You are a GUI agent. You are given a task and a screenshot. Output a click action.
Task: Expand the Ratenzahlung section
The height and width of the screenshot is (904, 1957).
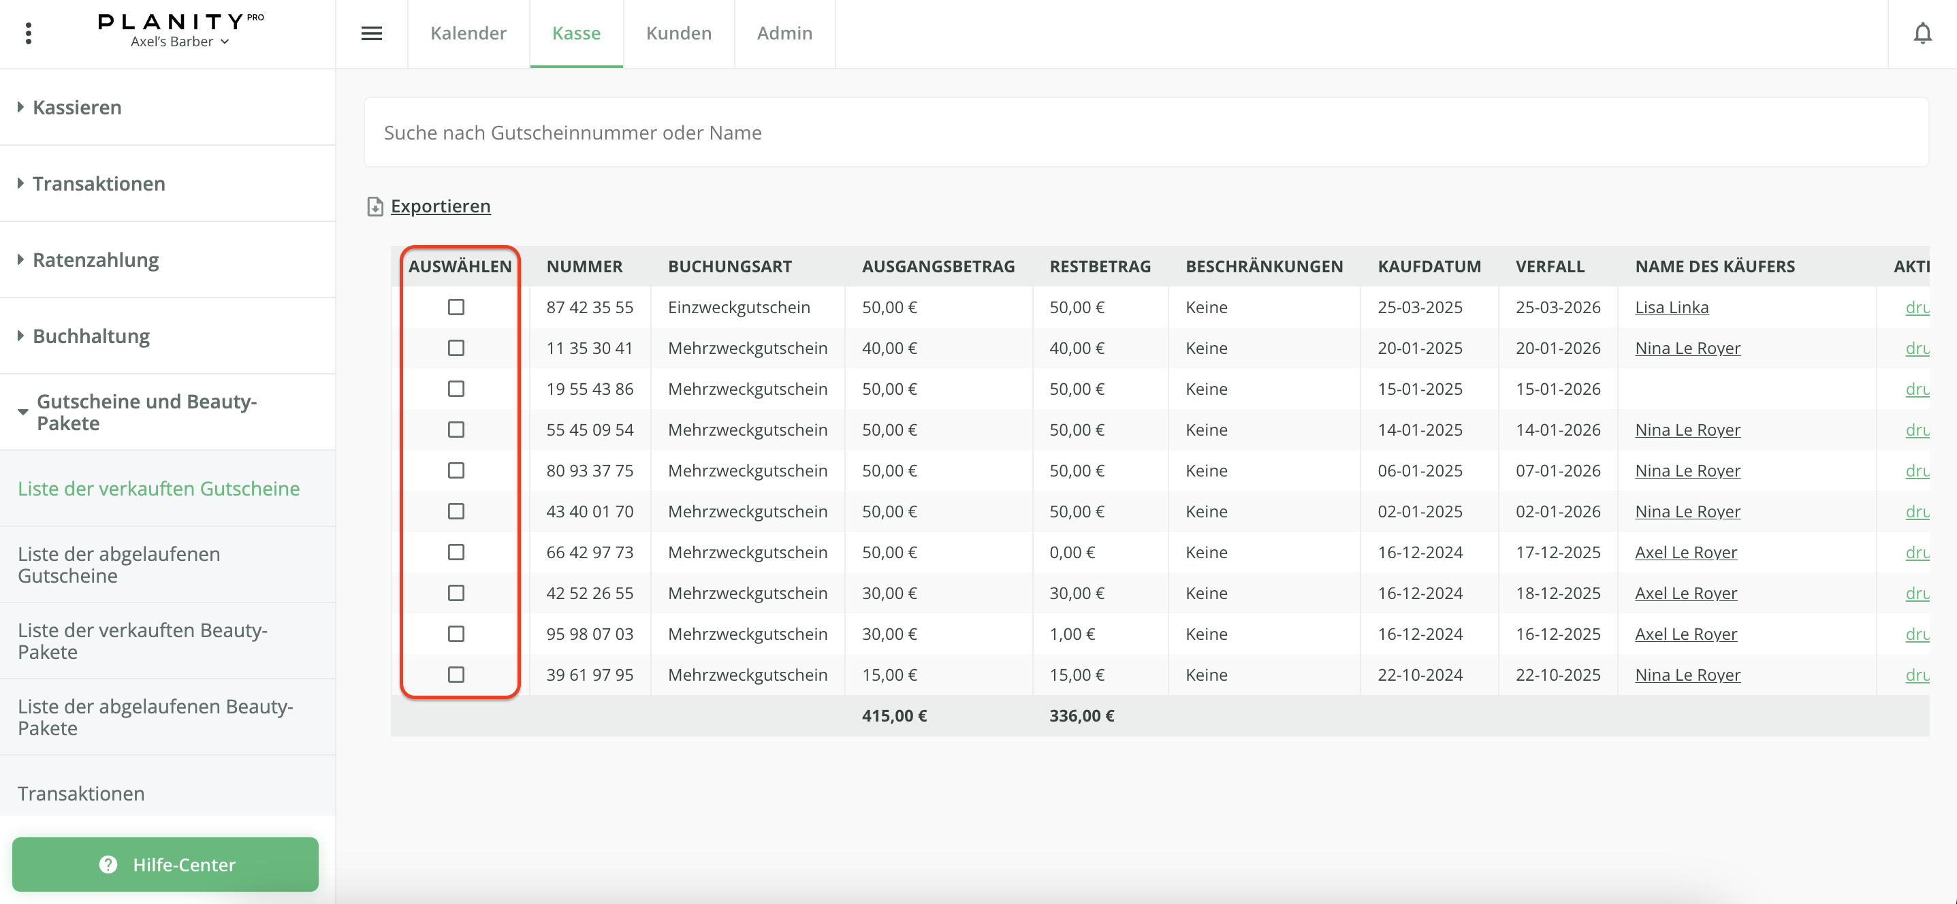pyautogui.click(x=96, y=260)
